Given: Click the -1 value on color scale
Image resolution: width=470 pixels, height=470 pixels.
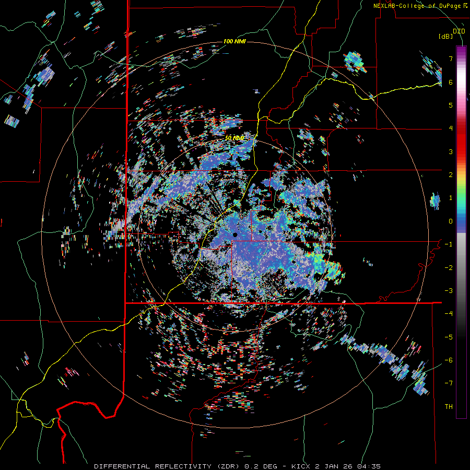Looking at the screenshot, I should click(x=449, y=244).
